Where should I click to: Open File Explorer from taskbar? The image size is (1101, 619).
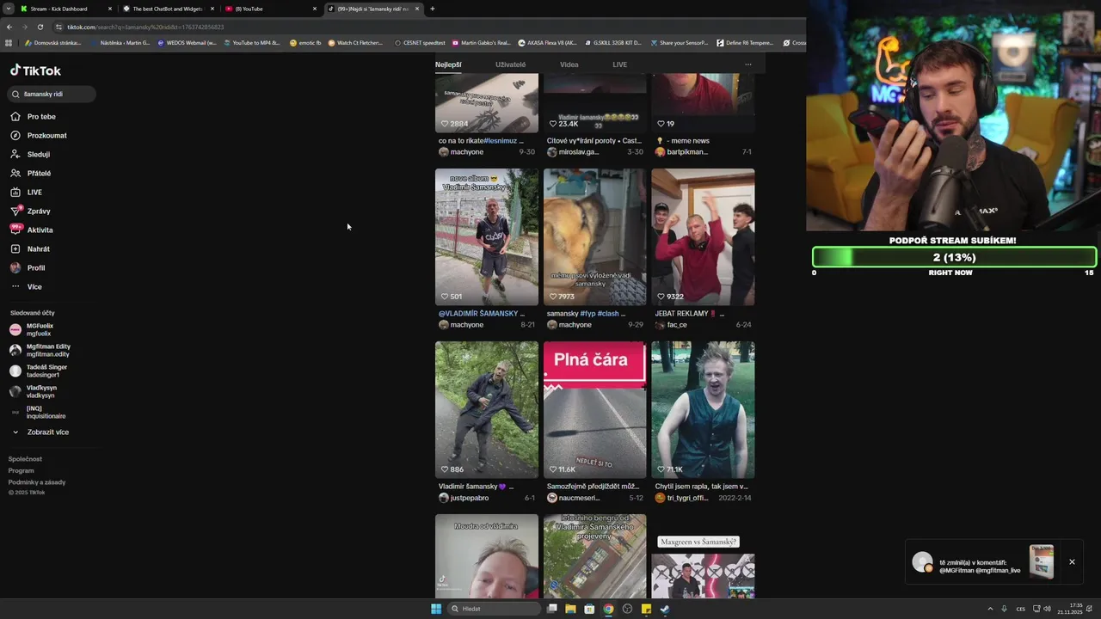tap(570, 609)
